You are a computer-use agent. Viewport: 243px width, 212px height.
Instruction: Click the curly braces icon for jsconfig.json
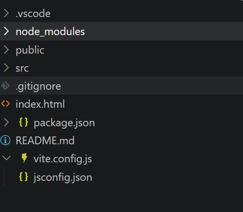pos(23,177)
